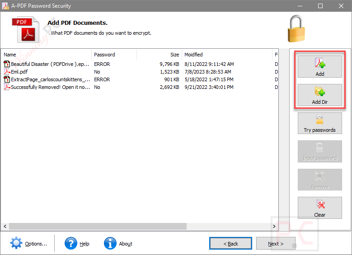Click the 901 KB size cell

pos(172,79)
